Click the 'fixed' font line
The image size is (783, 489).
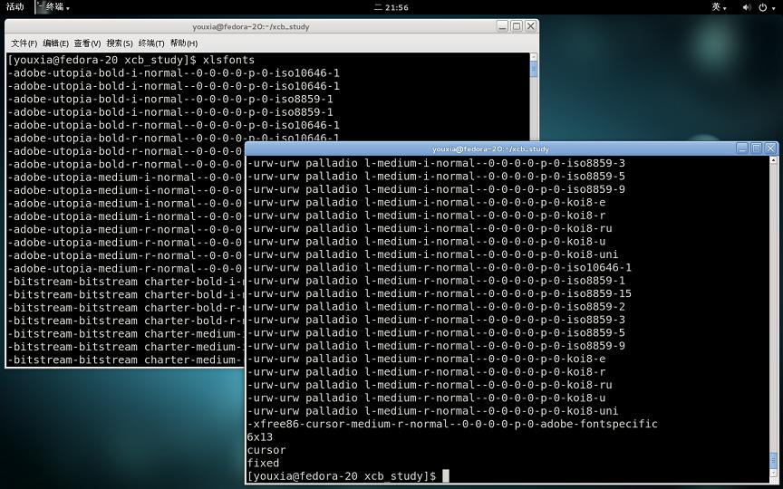click(x=263, y=463)
